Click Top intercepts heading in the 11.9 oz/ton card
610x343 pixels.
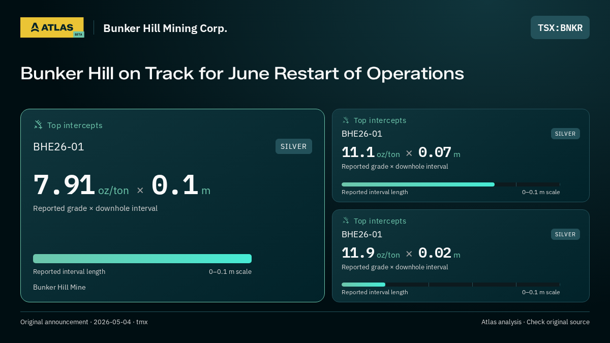[380, 221]
